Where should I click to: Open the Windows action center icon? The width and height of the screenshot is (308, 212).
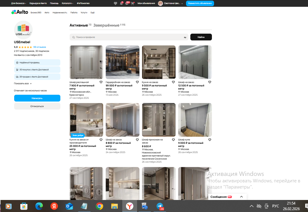pos(306,206)
